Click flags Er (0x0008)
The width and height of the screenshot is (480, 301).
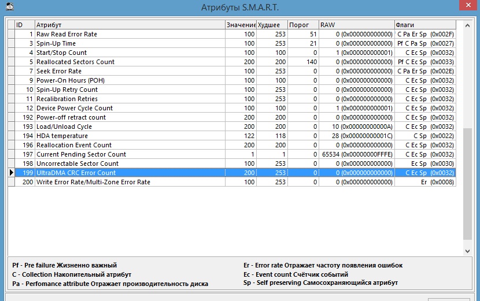[x=437, y=182]
